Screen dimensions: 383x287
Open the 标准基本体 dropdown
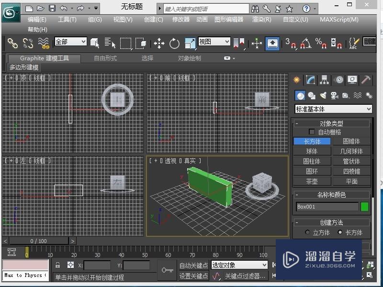(x=333, y=109)
